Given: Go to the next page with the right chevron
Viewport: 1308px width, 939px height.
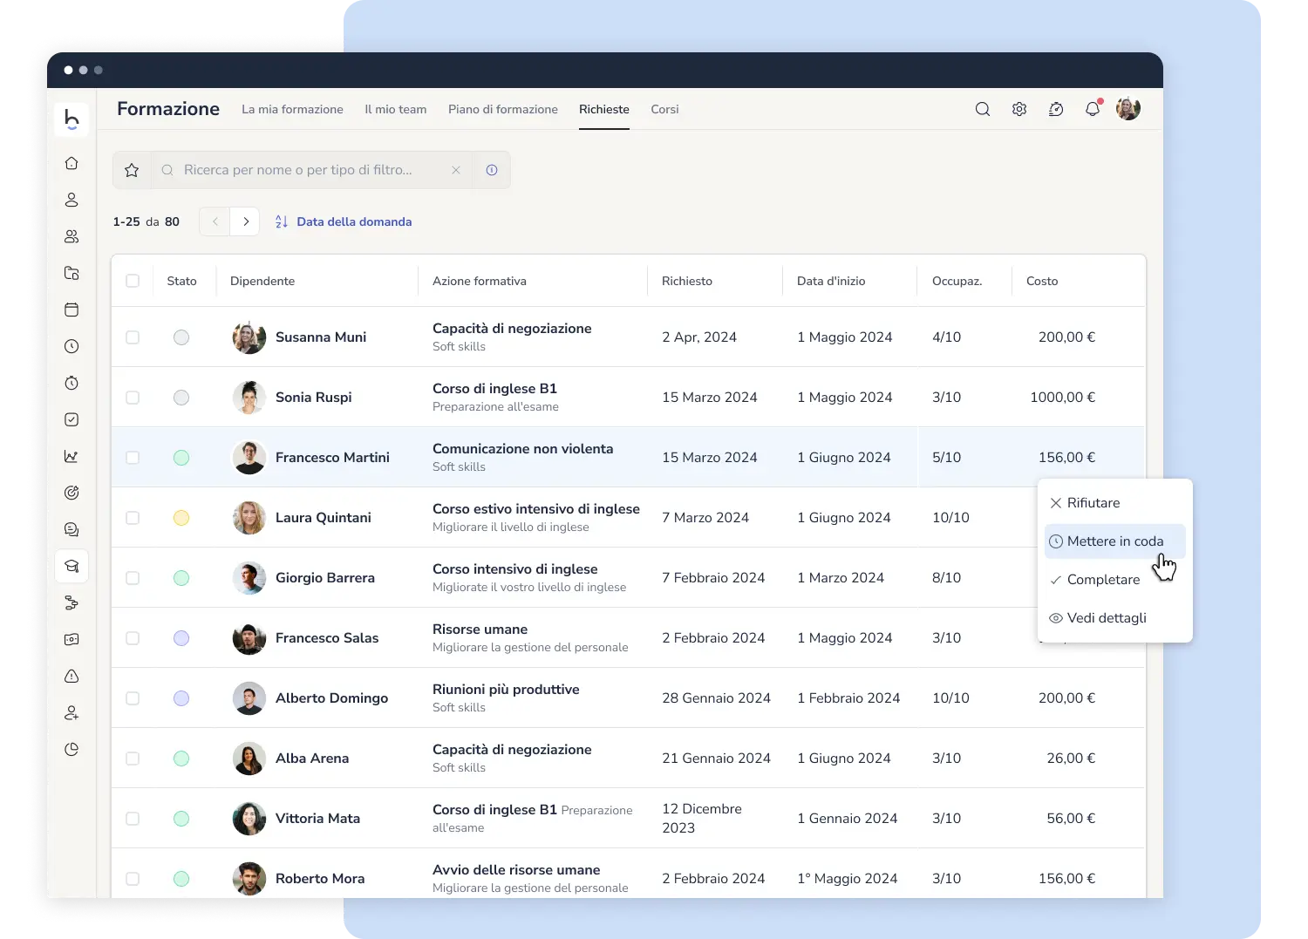Looking at the screenshot, I should point(246,221).
